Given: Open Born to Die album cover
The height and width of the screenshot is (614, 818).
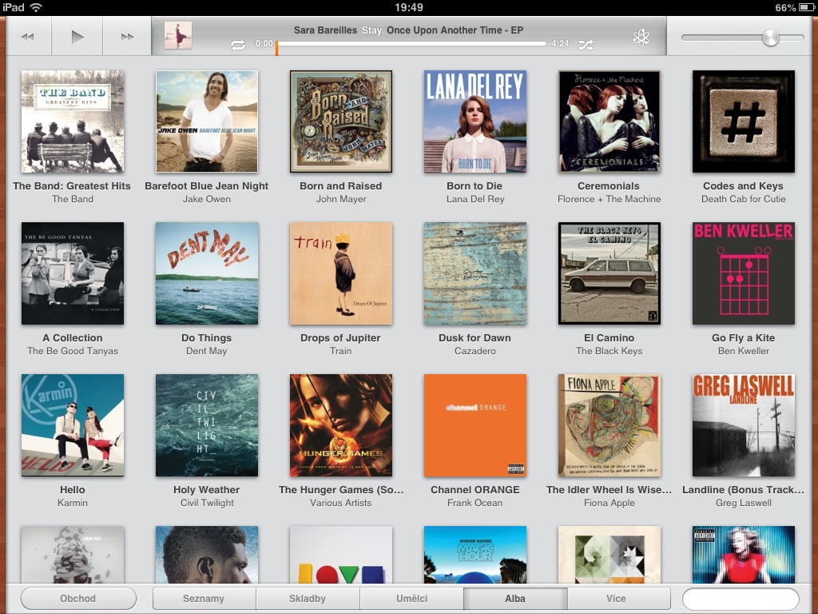Looking at the screenshot, I should pyautogui.click(x=475, y=122).
